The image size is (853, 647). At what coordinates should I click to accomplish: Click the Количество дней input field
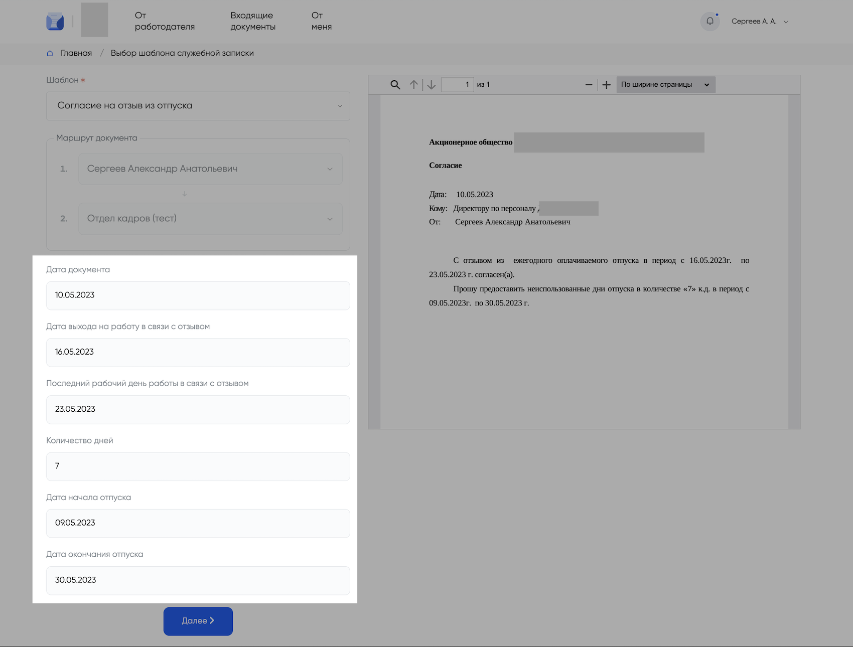click(198, 466)
